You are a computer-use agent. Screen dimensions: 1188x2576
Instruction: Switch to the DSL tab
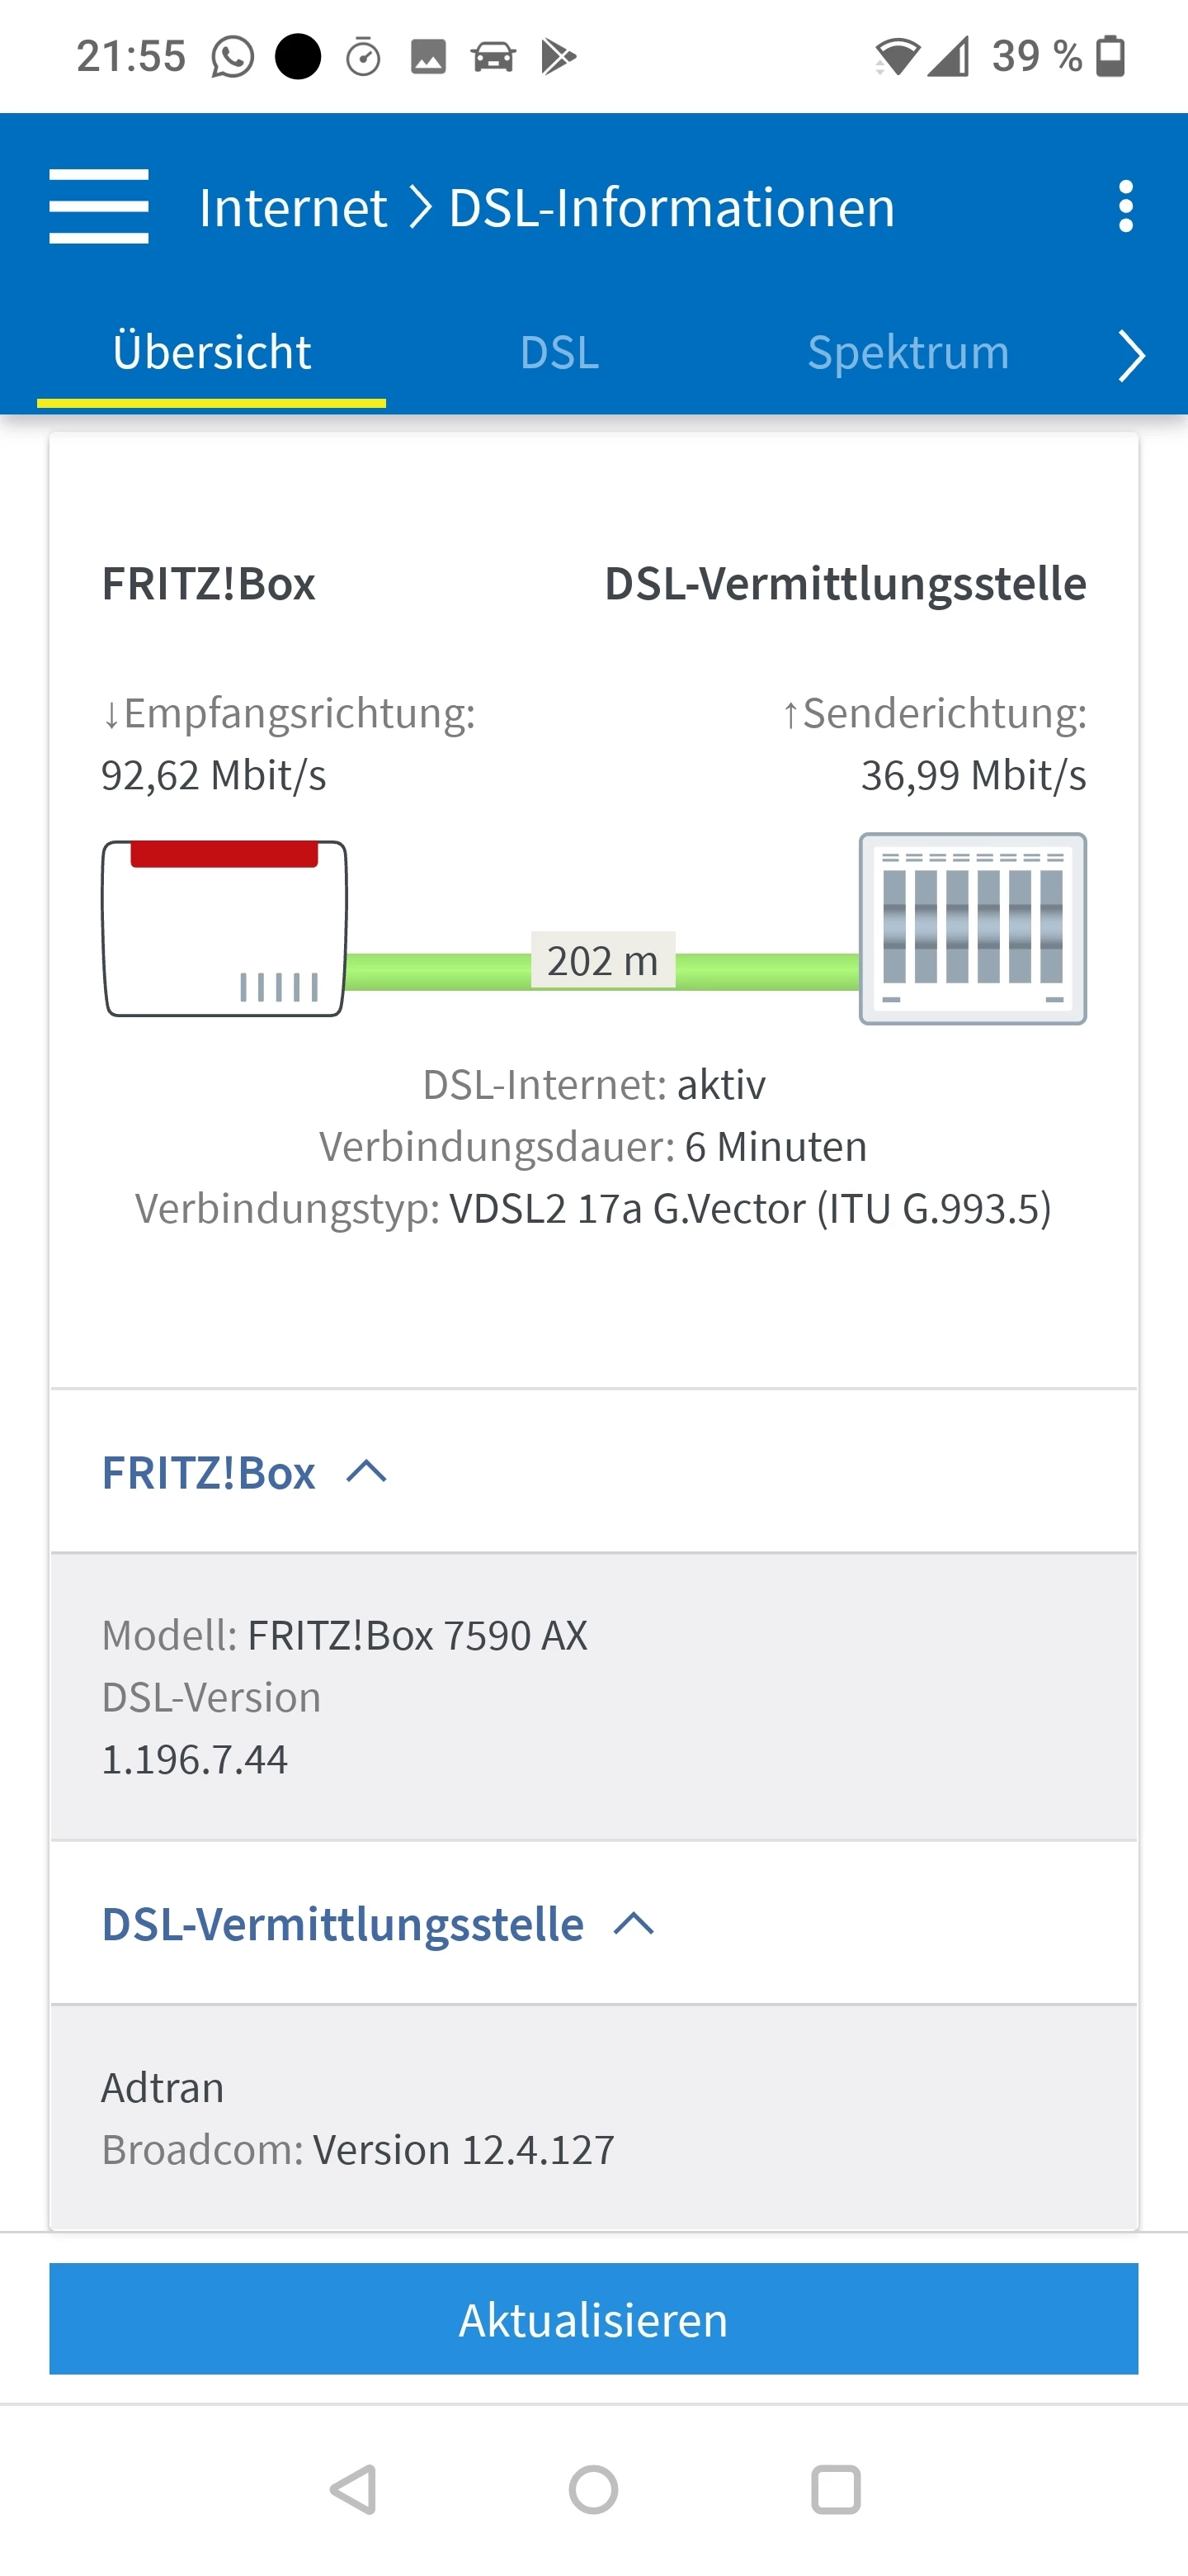pos(559,353)
